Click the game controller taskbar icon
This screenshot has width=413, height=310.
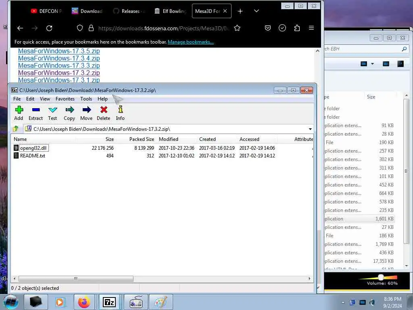point(136,302)
